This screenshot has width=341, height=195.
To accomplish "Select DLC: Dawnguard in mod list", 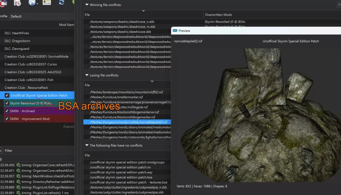I will point(37,49).
